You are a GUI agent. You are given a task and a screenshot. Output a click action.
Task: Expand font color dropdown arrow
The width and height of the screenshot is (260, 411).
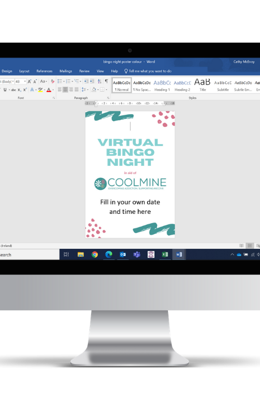(x=53, y=90)
